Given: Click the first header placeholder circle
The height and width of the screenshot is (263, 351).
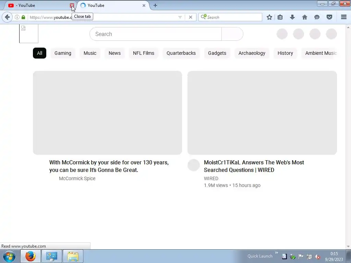Looking at the screenshot, I should coord(282,34).
